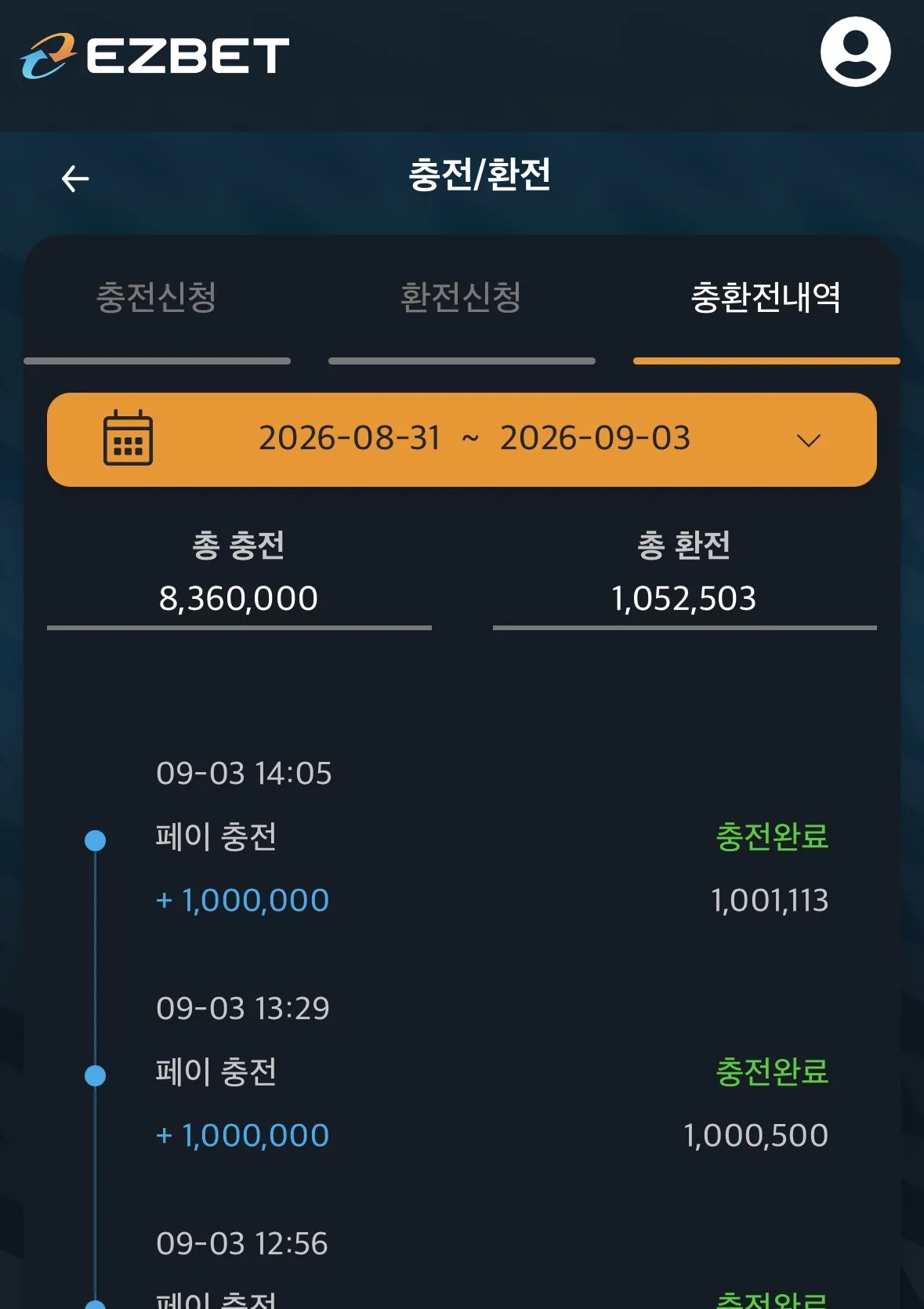Tap the 09-03 12:56 timestamp entry
The width and height of the screenshot is (924, 1309).
242,1244
